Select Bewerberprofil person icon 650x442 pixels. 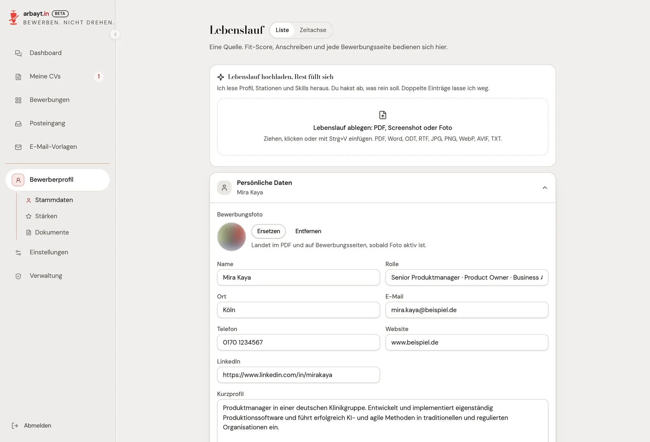click(x=18, y=180)
